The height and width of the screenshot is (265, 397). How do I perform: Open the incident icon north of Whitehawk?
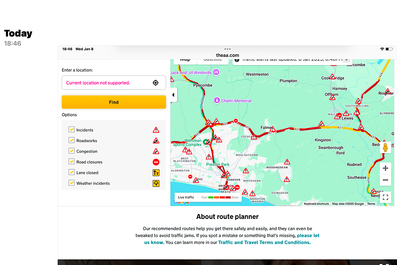coord(245,171)
